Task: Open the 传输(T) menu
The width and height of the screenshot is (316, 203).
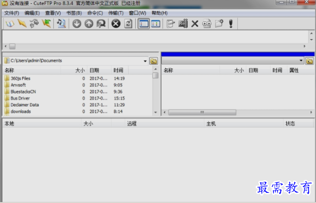Action: (x=116, y=13)
